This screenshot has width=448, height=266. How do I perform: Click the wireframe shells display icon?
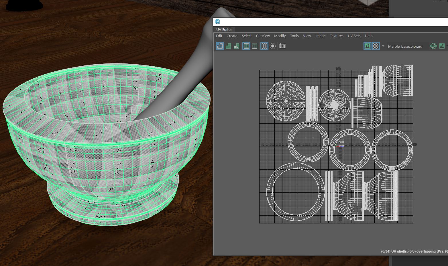pyautogui.click(x=220, y=46)
